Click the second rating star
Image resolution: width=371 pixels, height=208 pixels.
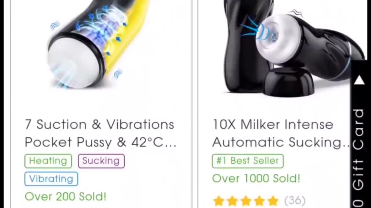232,201
